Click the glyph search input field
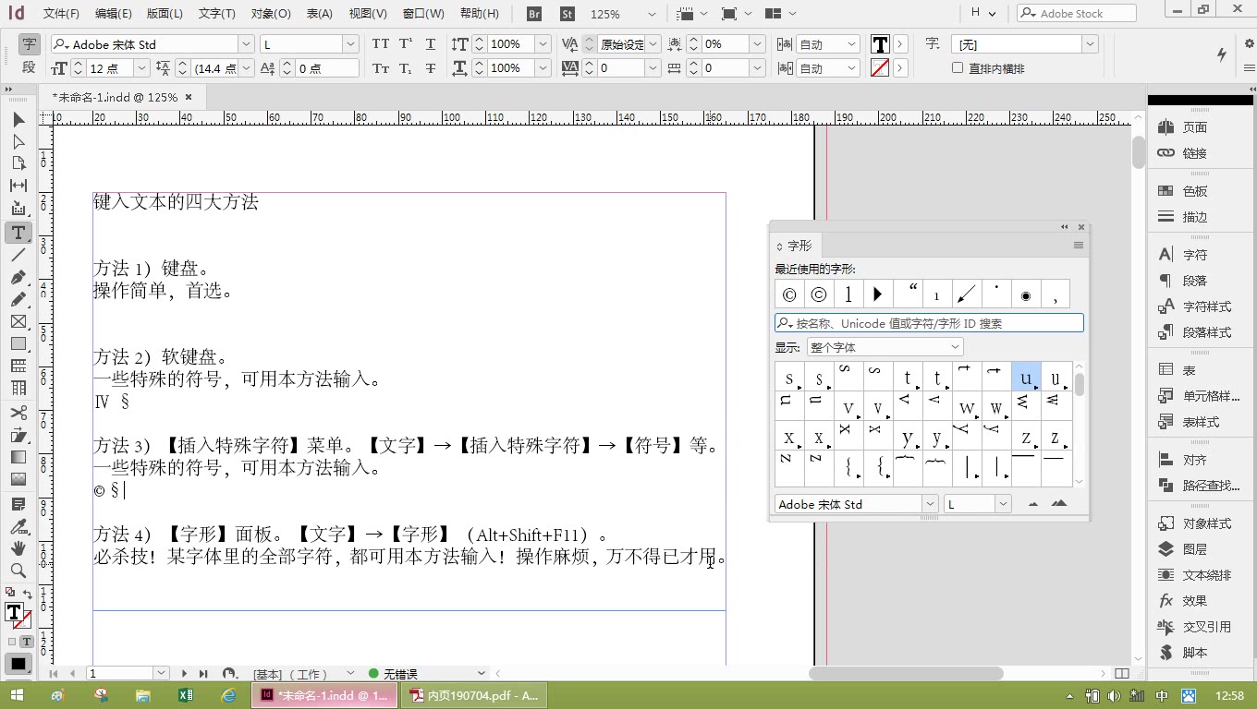This screenshot has height=709, width=1257. point(929,323)
